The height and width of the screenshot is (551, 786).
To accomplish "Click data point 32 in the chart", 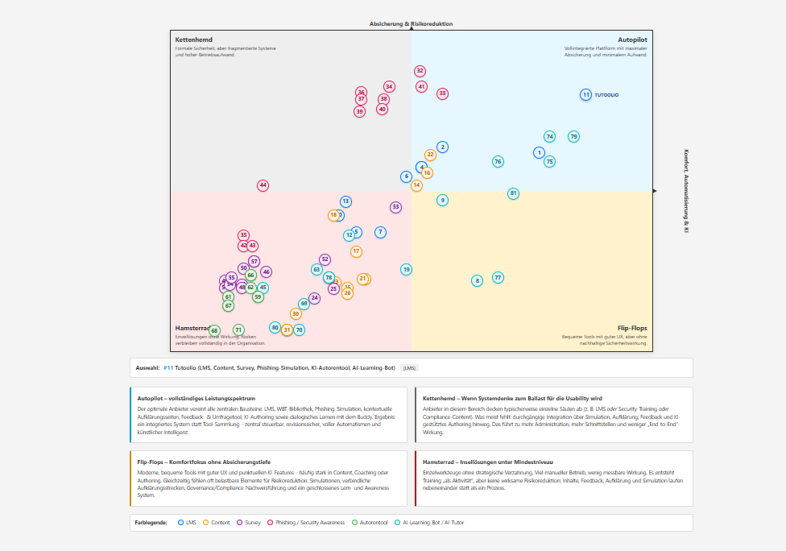I will (x=420, y=71).
